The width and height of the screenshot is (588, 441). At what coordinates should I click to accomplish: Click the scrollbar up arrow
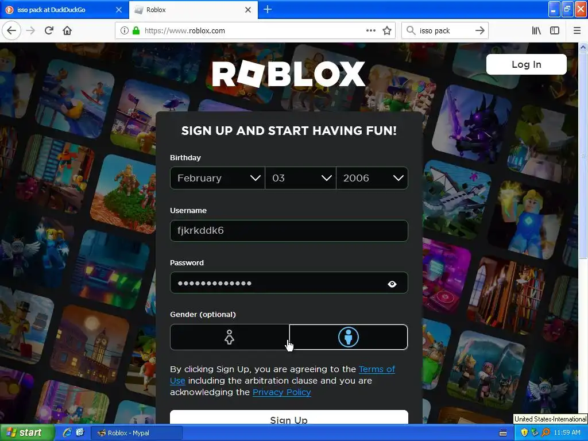pos(583,47)
